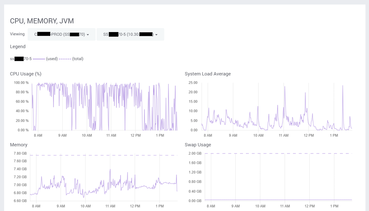The image size is (369, 211).
Task: Click the Memory chart title
Action: [x=19, y=145]
